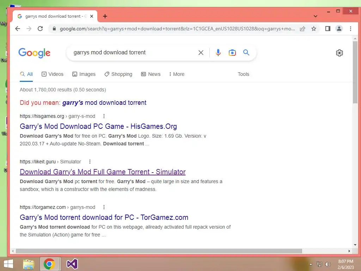Image resolution: width=361 pixels, height=271 pixels.
Task: Open options for likeit.guru result
Action: click(x=90, y=162)
